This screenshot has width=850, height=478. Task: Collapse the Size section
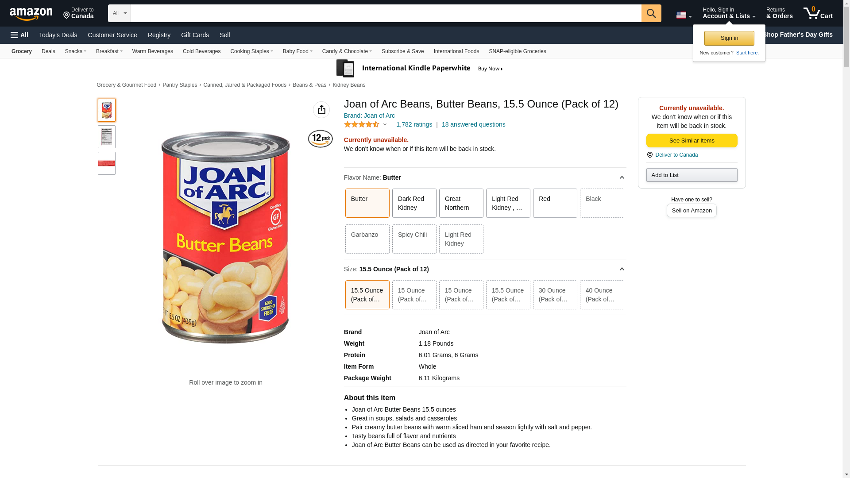tap(622, 269)
